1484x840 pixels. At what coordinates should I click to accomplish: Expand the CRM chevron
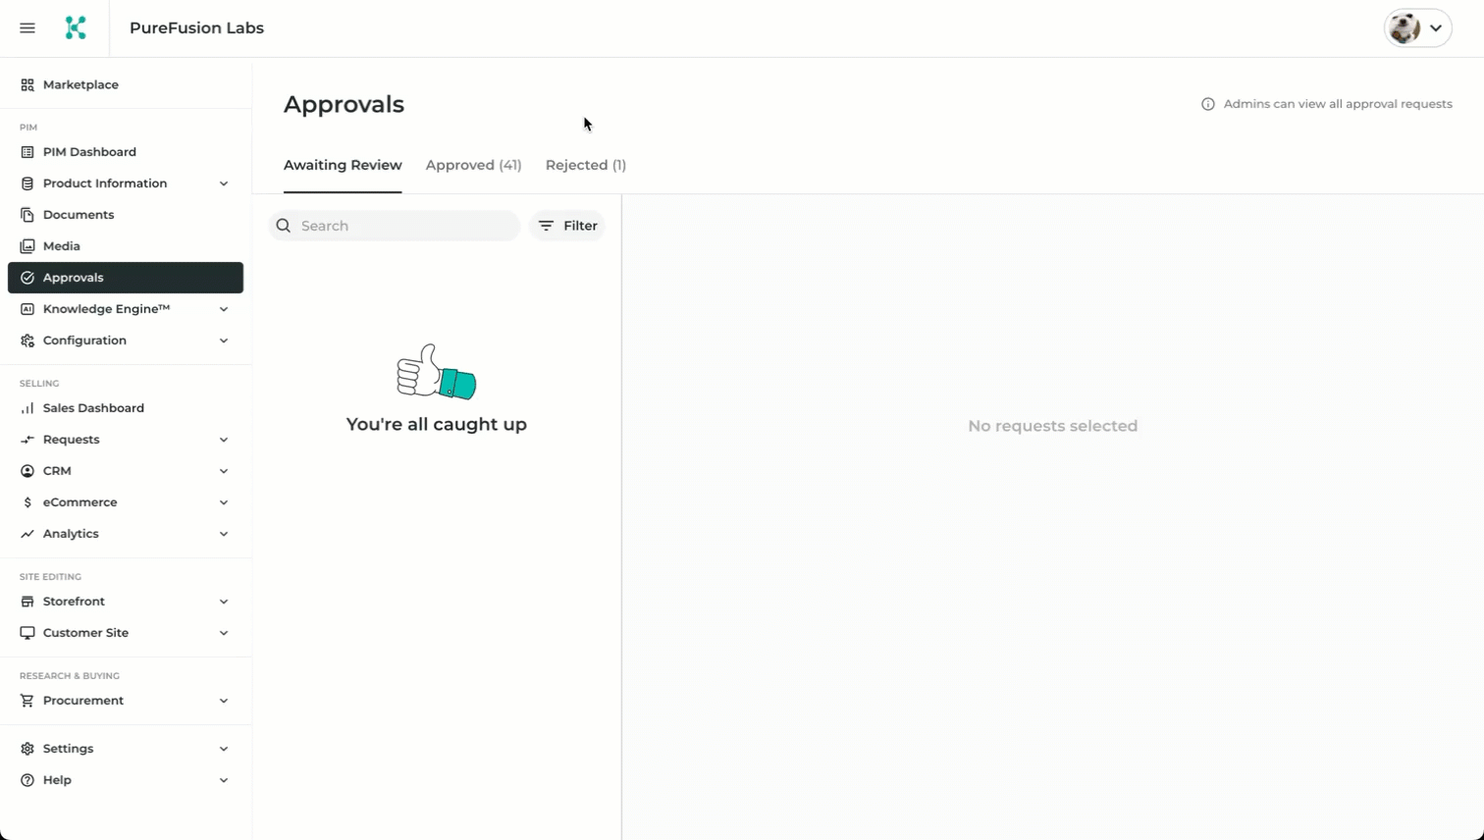click(x=224, y=471)
